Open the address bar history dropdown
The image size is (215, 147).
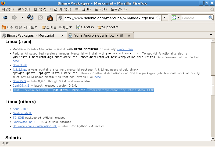pos(165,18)
